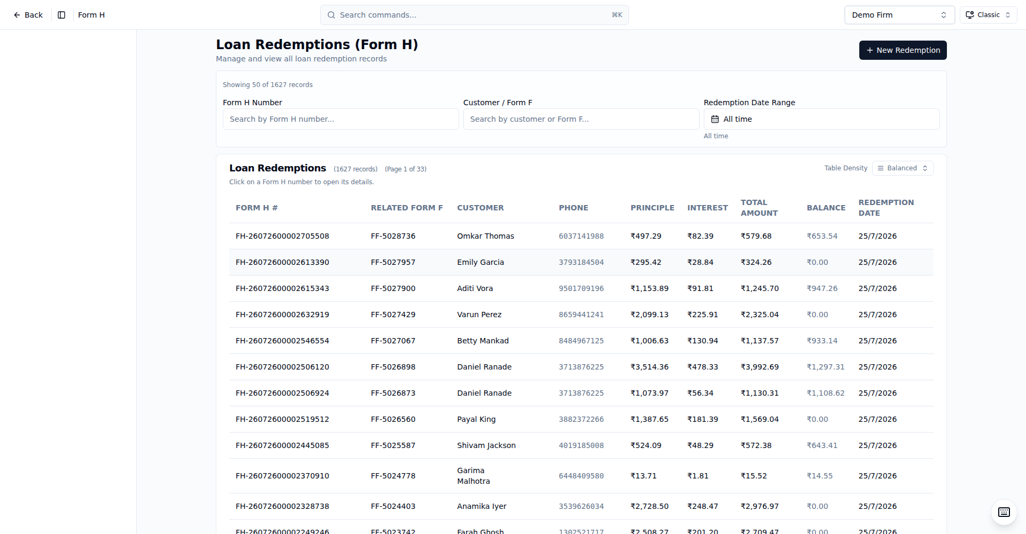The image size is (1026, 534).
Task: Click the REDEMPTION DATE column header
Action: pos(886,208)
